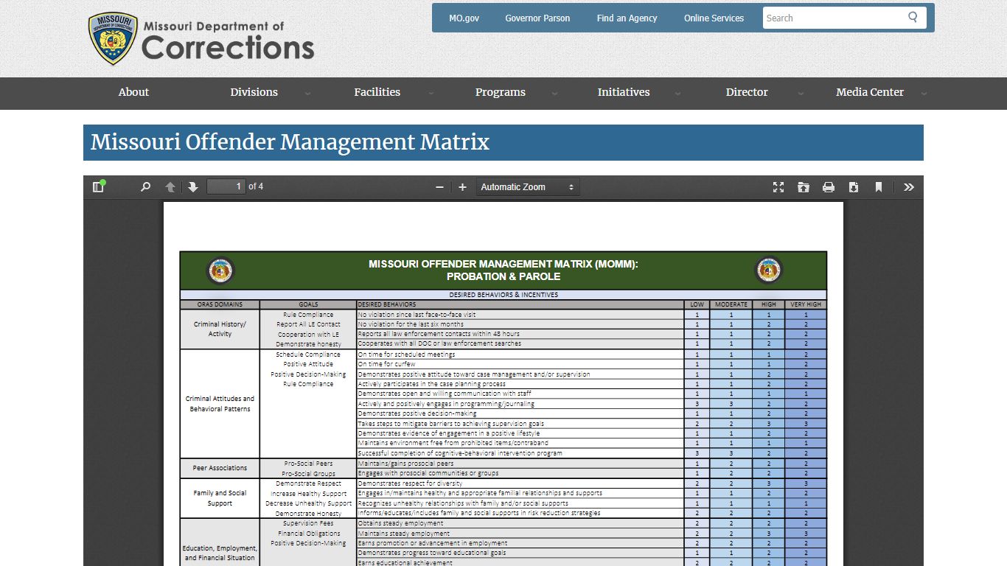1007x566 pixels.
Task: Click 'On time for curfew' row text
Action: point(386,364)
